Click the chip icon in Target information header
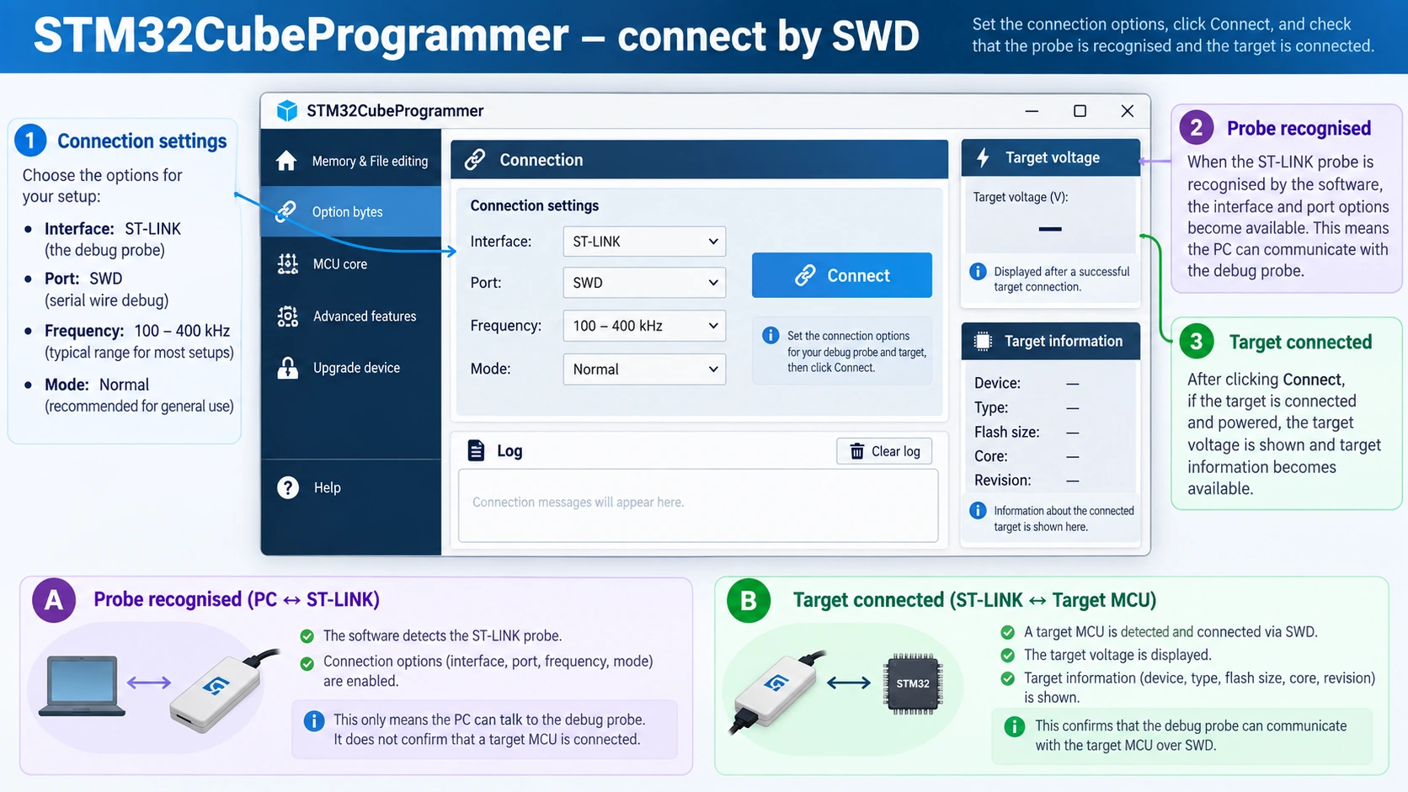Image resolution: width=1408 pixels, height=792 pixels. (983, 341)
